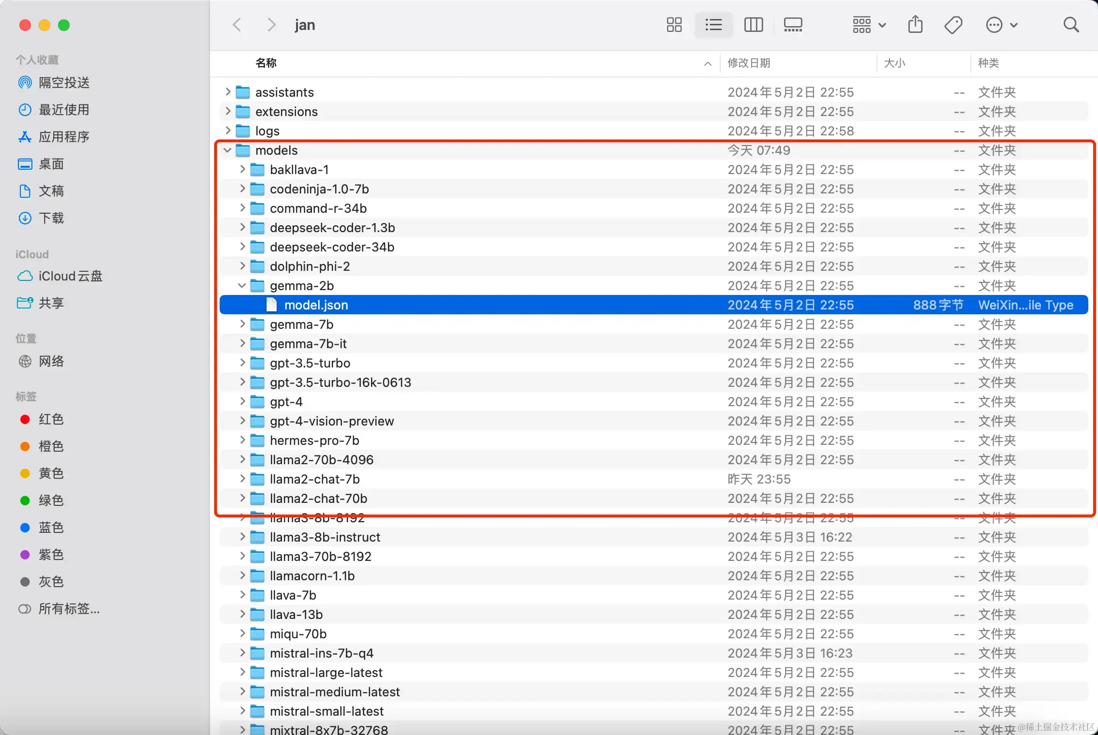Open Downloads in the sidebar
Viewport: 1098px width, 735px height.
[51, 218]
